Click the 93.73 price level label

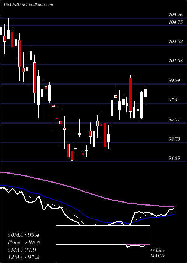click(175, 139)
